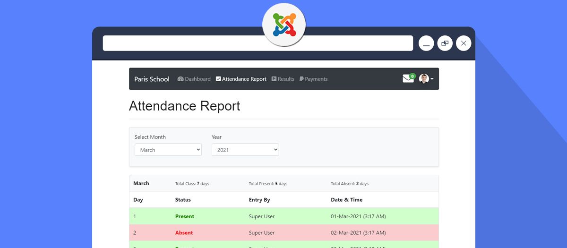
Task: Expand the Select Month dropdown
Action: click(168, 150)
